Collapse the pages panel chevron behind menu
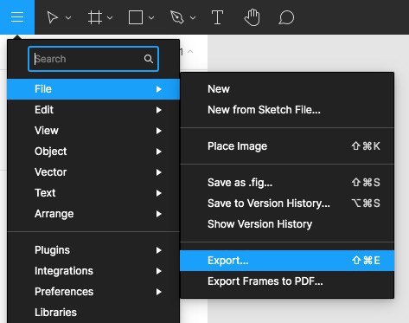This screenshot has height=323, width=409. (x=190, y=52)
